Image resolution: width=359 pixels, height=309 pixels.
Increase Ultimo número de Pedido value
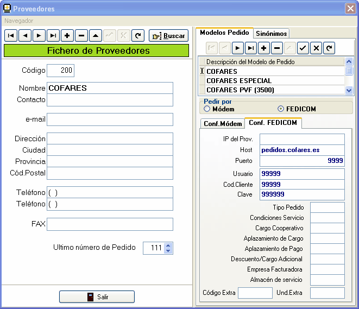coord(168,245)
